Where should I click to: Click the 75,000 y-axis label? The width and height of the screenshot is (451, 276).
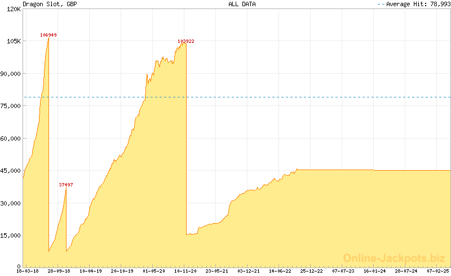click(11, 106)
